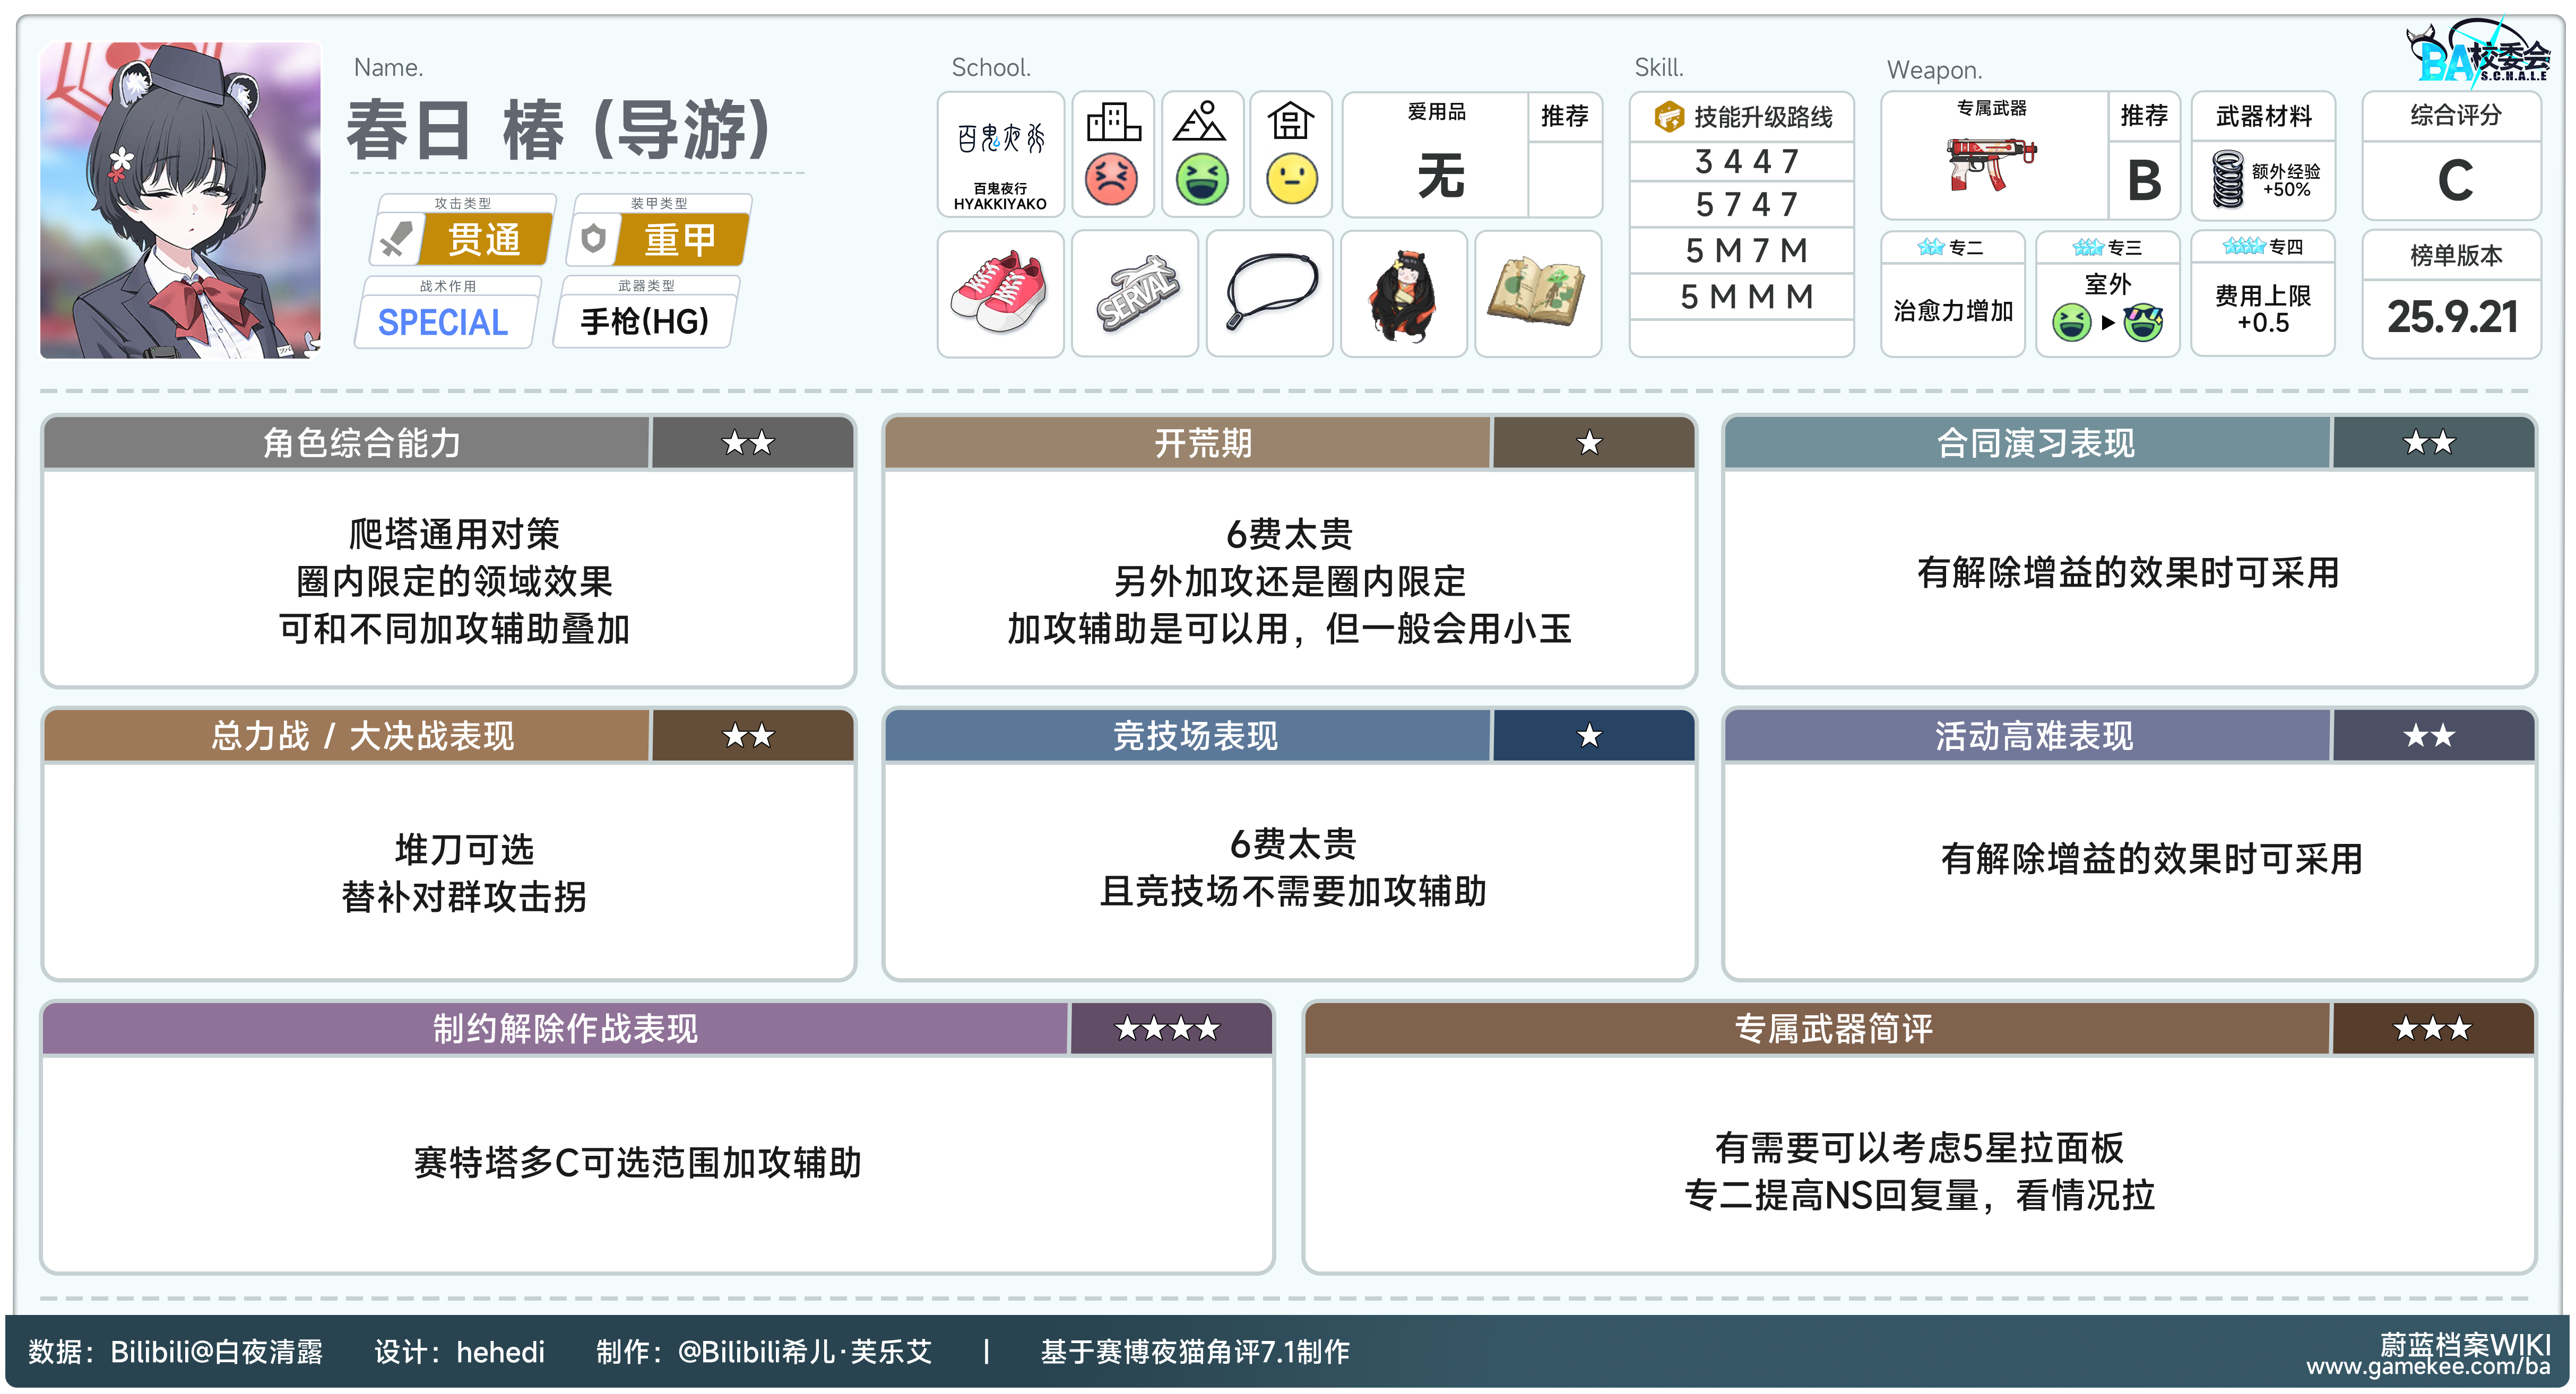The image size is (2576, 1394).
Task: Click the character portrait thumbnail
Action: tap(181, 200)
